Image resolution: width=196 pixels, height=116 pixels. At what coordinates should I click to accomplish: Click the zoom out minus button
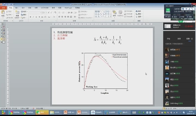click(x=178, y=109)
